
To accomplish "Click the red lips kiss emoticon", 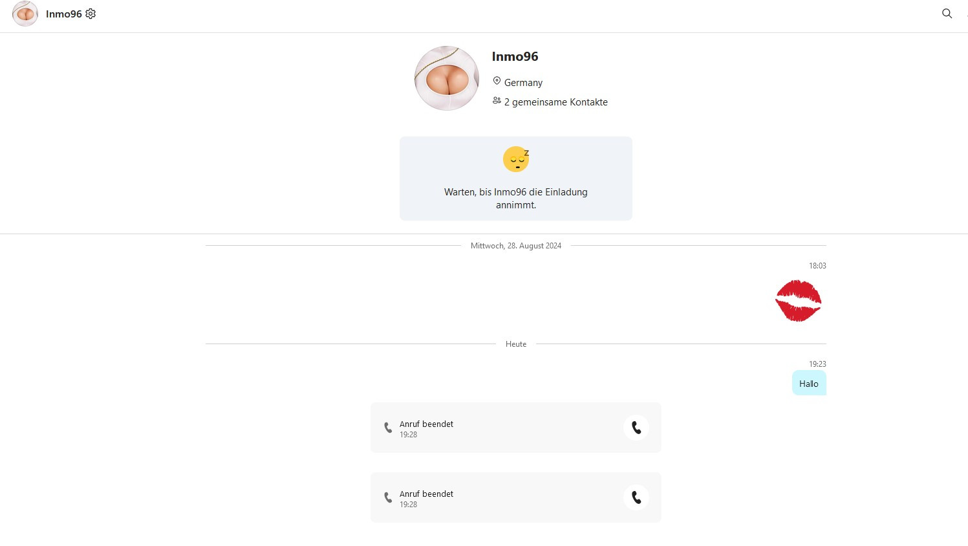I will pyautogui.click(x=798, y=301).
